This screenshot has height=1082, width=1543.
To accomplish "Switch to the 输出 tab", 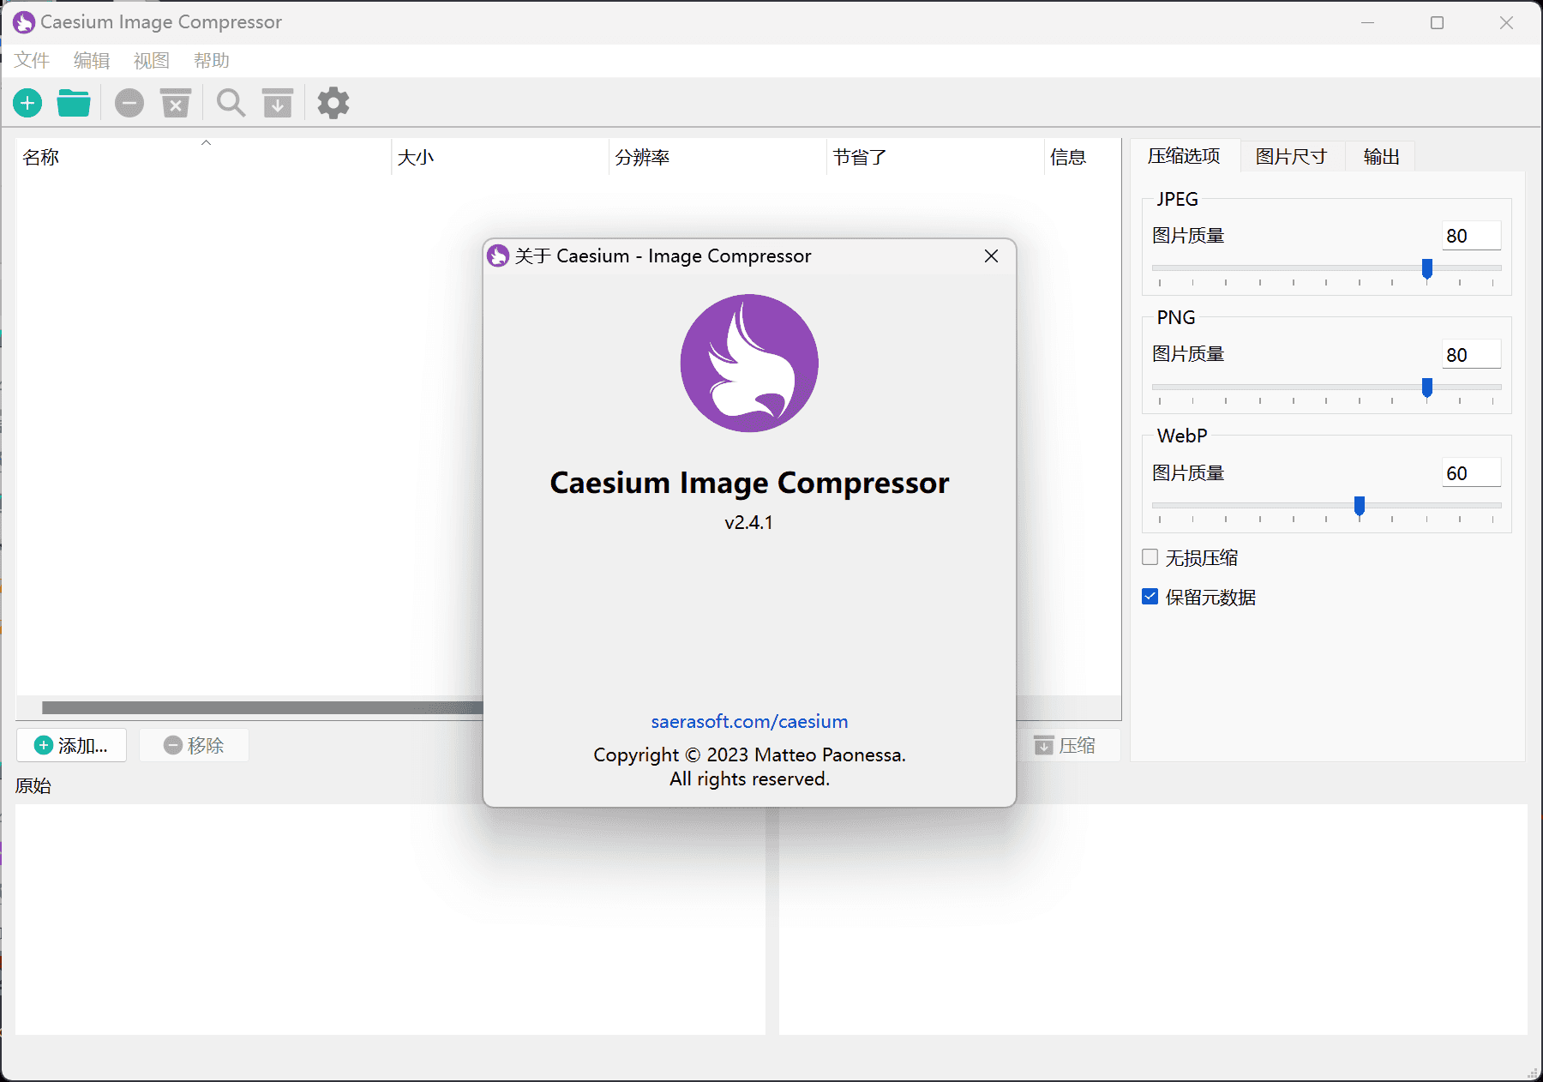I will [1381, 157].
